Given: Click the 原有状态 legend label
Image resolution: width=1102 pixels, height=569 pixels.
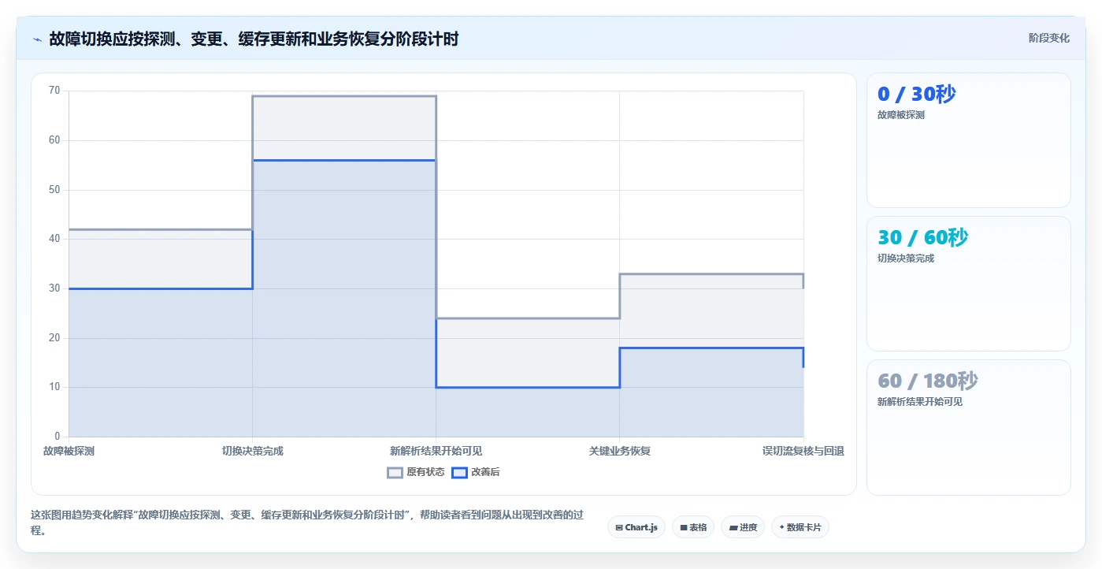Looking at the screenshot, I should pos(425,473).
